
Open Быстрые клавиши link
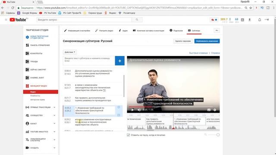tap(198, 53)
